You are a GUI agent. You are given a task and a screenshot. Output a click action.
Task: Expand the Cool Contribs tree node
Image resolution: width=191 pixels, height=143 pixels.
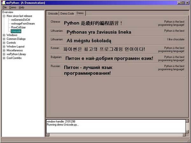pos(4,58)
